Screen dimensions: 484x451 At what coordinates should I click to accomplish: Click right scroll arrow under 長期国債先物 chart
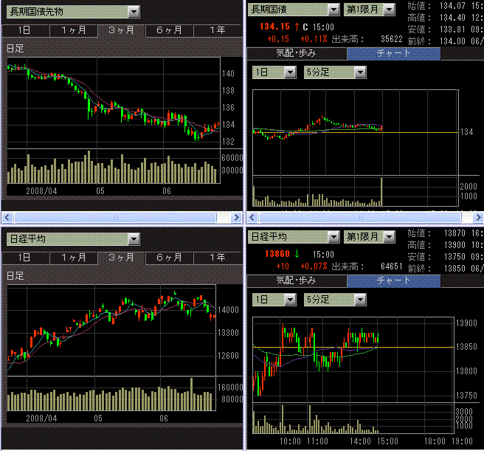pos(236,217)
